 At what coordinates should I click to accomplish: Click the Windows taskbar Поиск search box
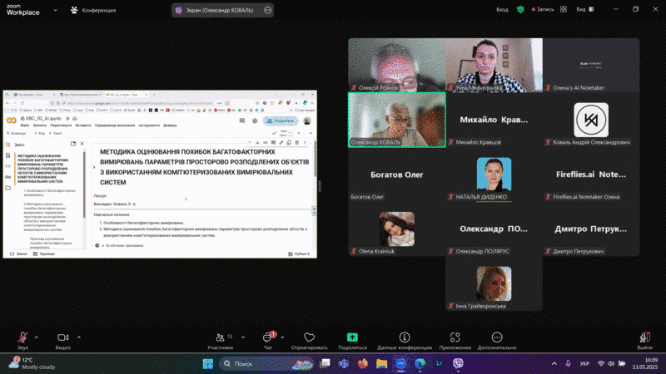(x=258, y=364)
